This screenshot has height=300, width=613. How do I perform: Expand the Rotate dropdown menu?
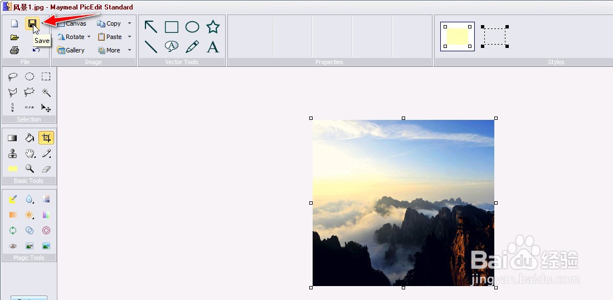point(89,37)
